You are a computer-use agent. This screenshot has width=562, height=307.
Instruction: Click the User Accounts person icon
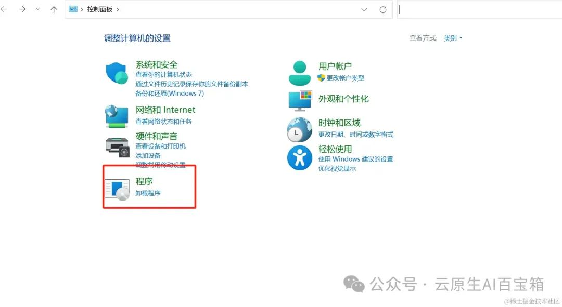pyautogui.click(x=300, y=73)
